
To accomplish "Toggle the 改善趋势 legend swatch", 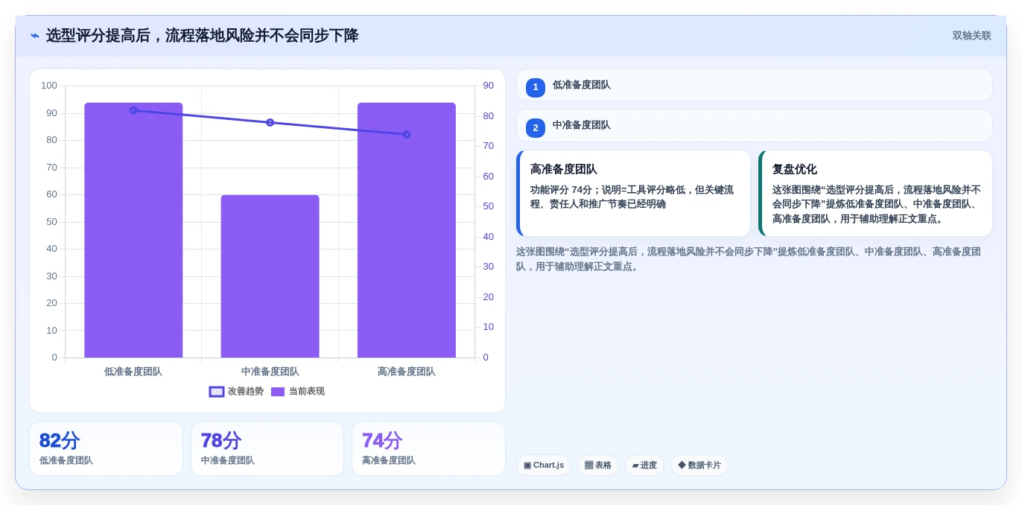I will point(217,392).
